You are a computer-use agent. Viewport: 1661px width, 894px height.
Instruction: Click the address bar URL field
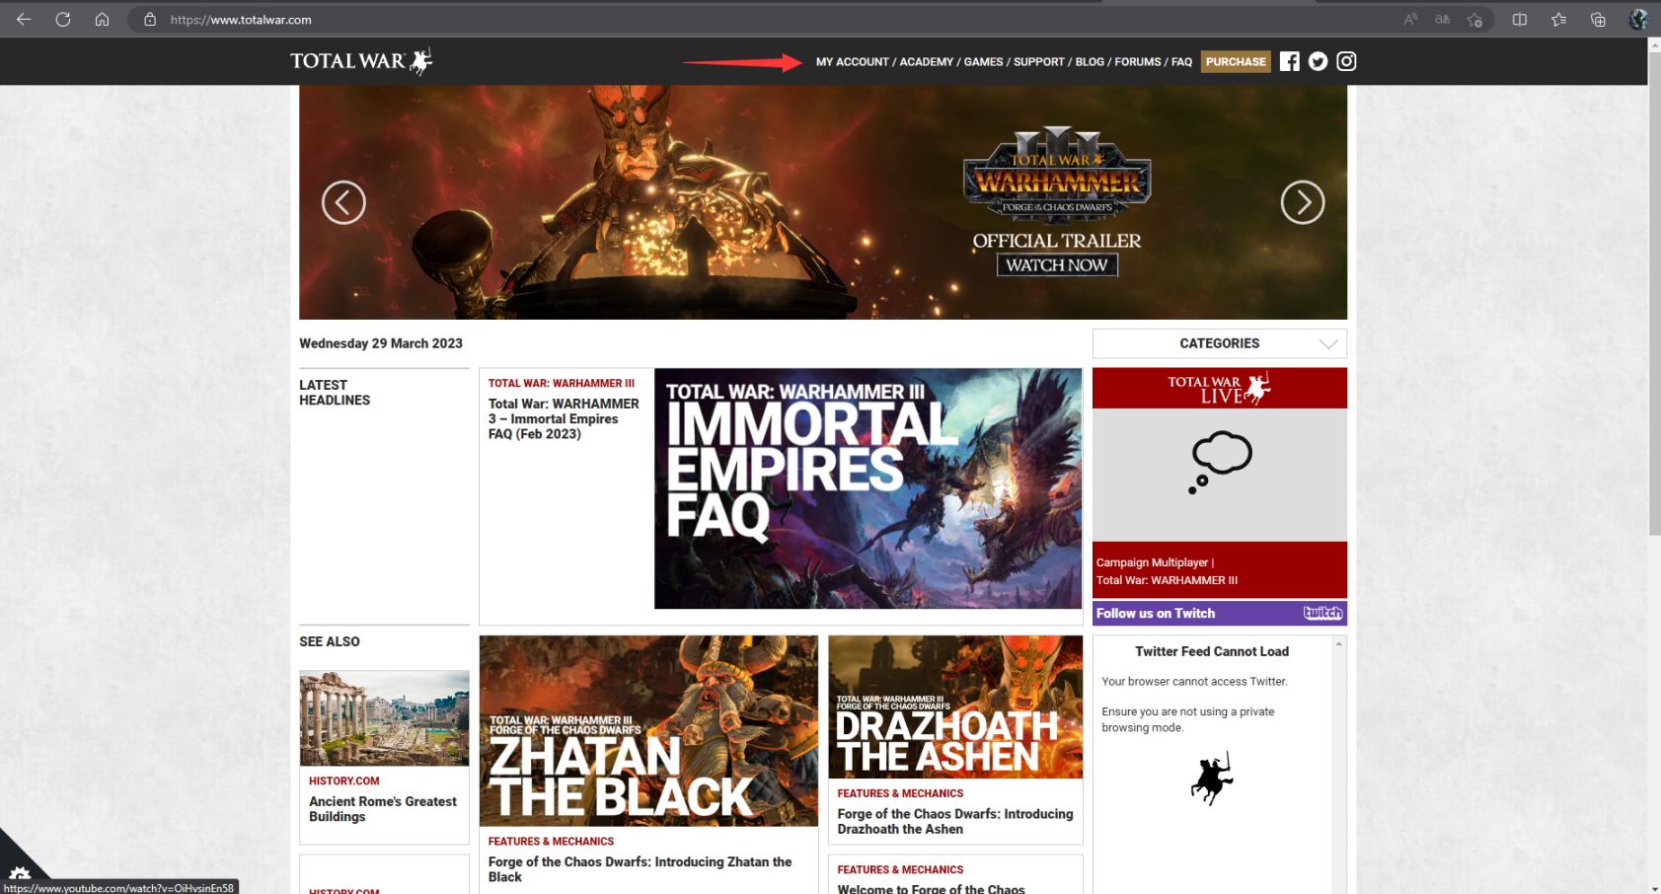tap(770, 20)
